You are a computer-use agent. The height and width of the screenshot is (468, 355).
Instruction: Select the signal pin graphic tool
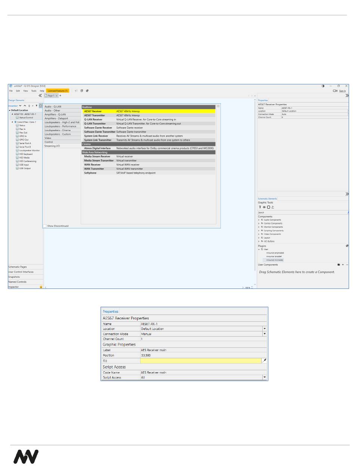pyautogui.click(x=264, y=207)
